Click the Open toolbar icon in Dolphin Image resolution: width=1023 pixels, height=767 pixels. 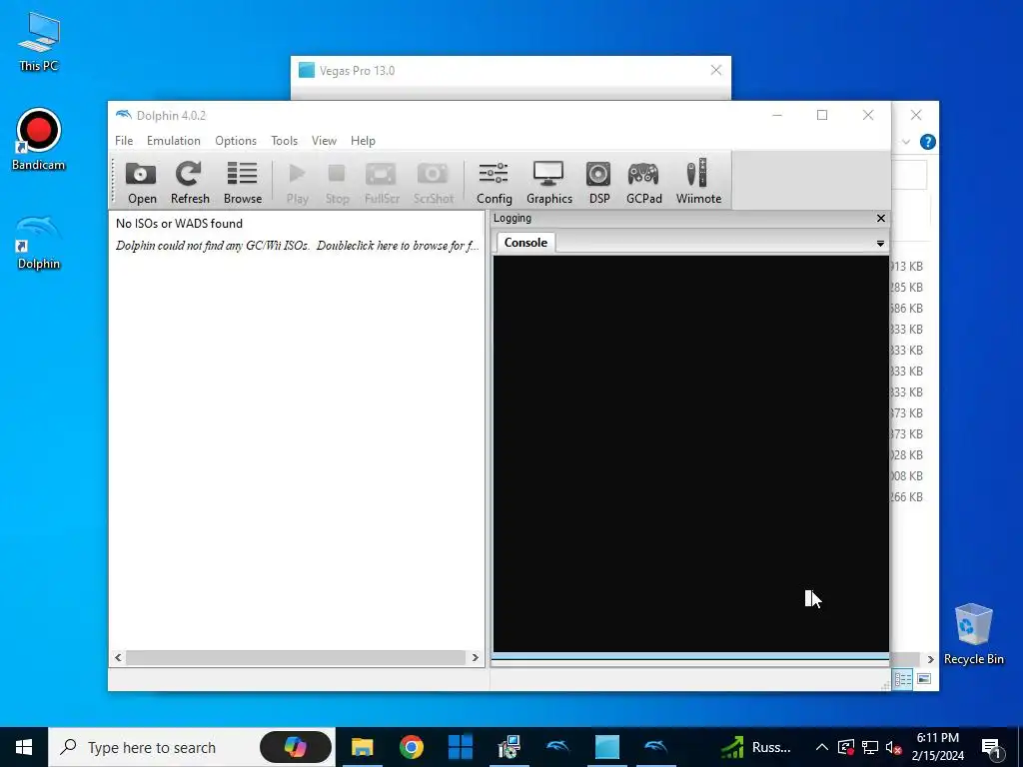tap(142, 182)
